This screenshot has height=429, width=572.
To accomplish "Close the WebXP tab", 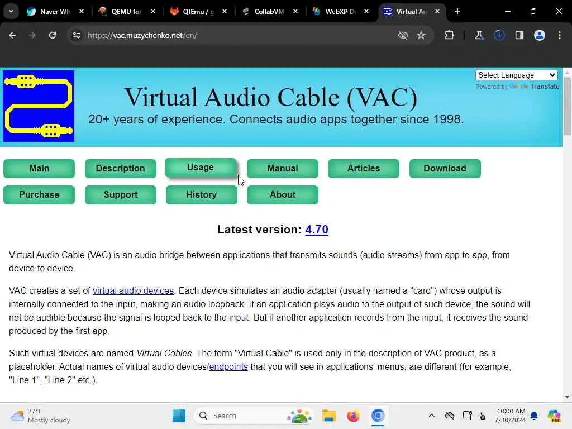I will pyautogui.click(x=366, y=11).
